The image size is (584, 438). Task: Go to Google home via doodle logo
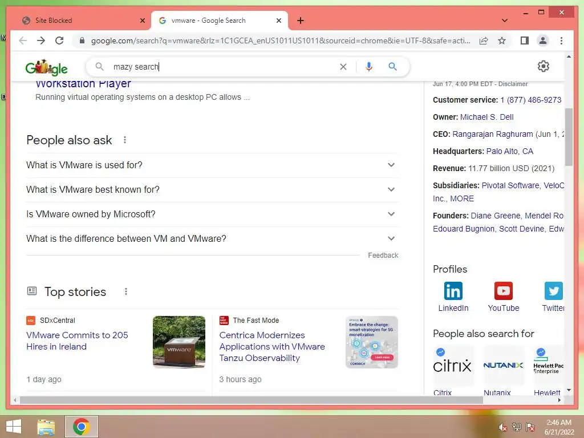47,67
